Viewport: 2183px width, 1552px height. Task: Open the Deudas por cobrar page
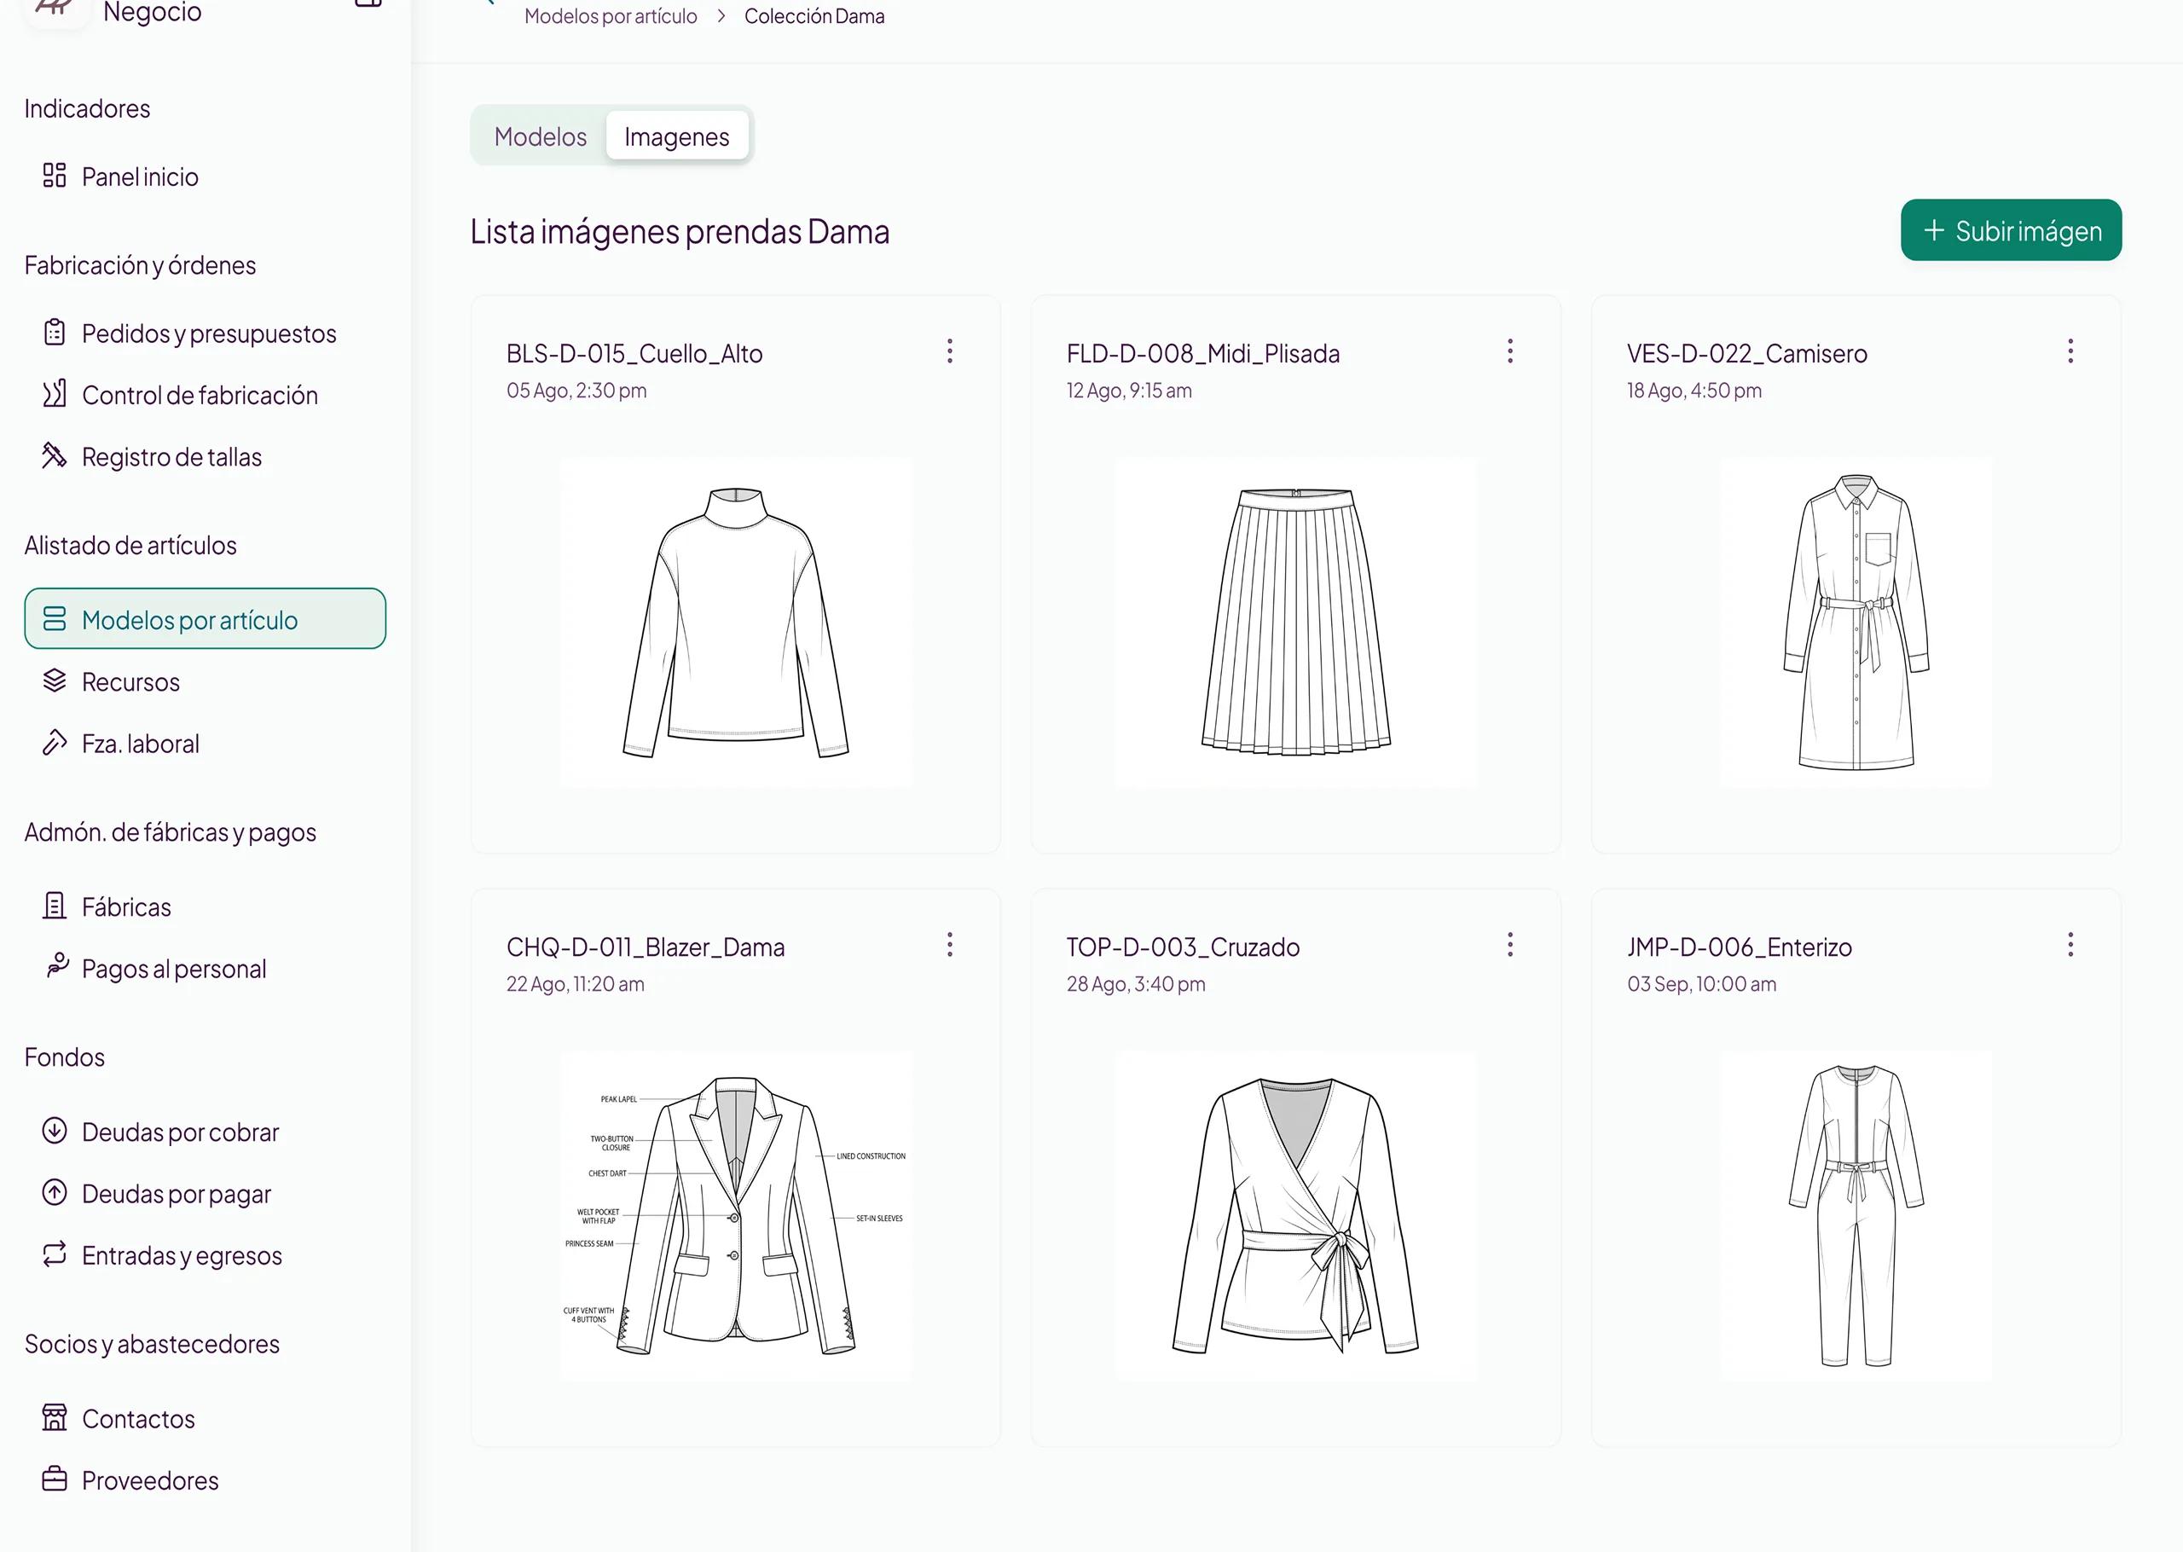206,1132
